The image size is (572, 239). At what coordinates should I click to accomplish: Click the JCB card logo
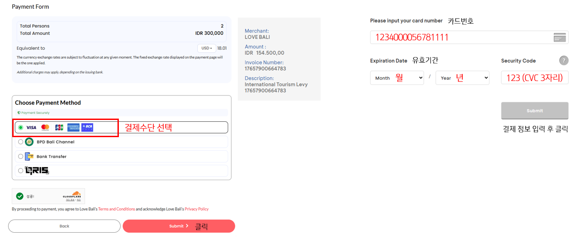pos(59,128)
